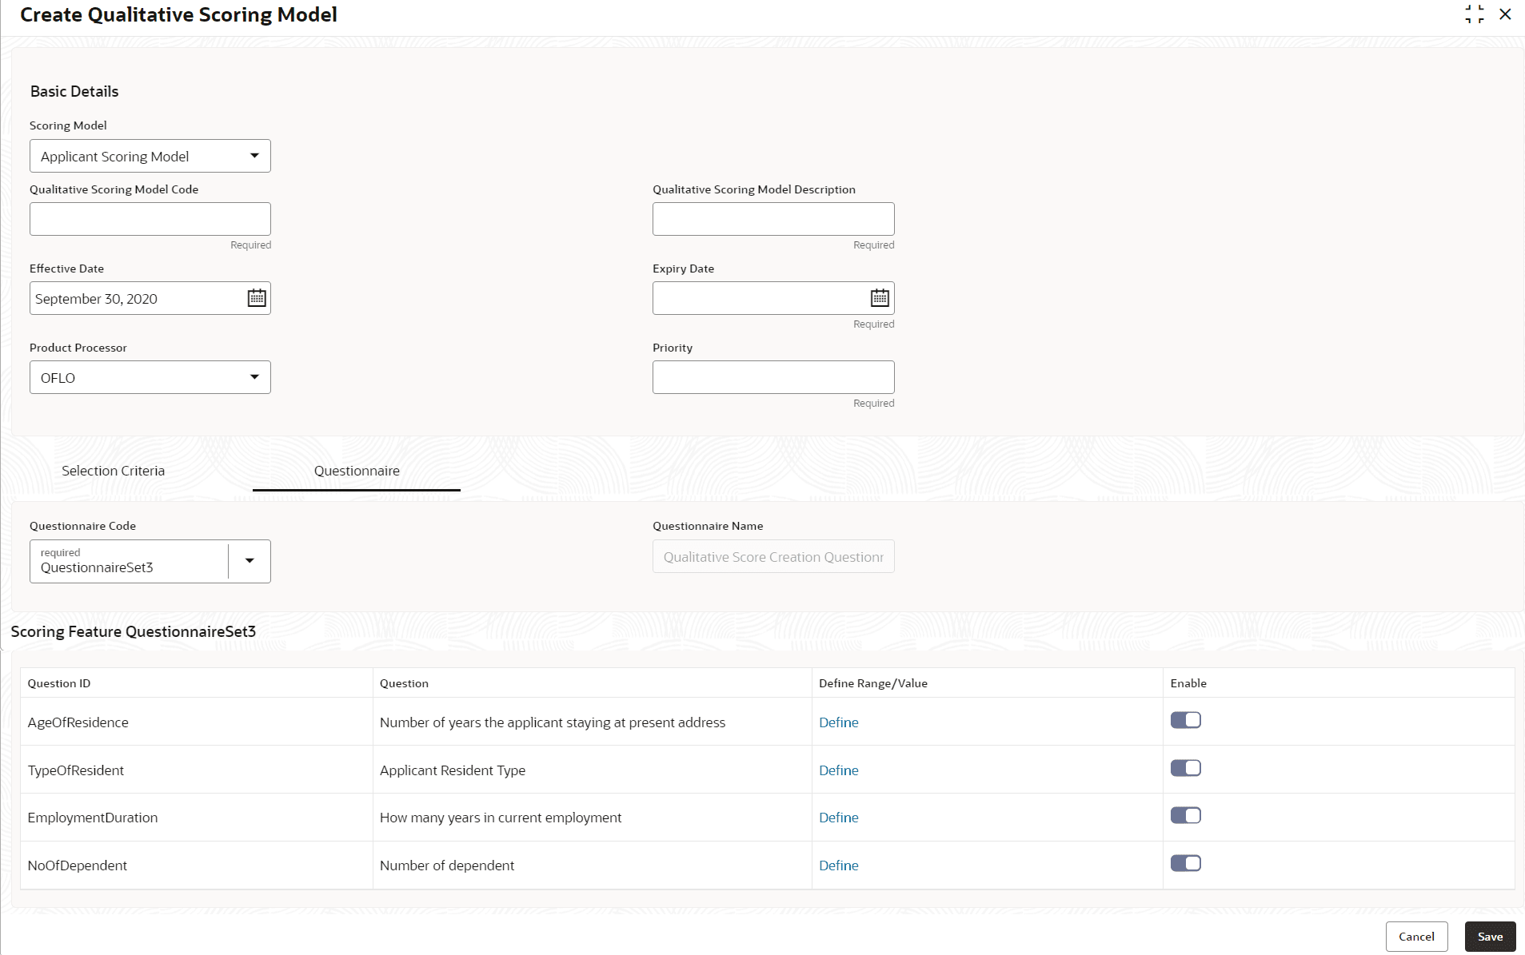Focus the Qualitative Scoring Model Description field
This screenshot has width=1525, height=955.
(x=773, y=219)
